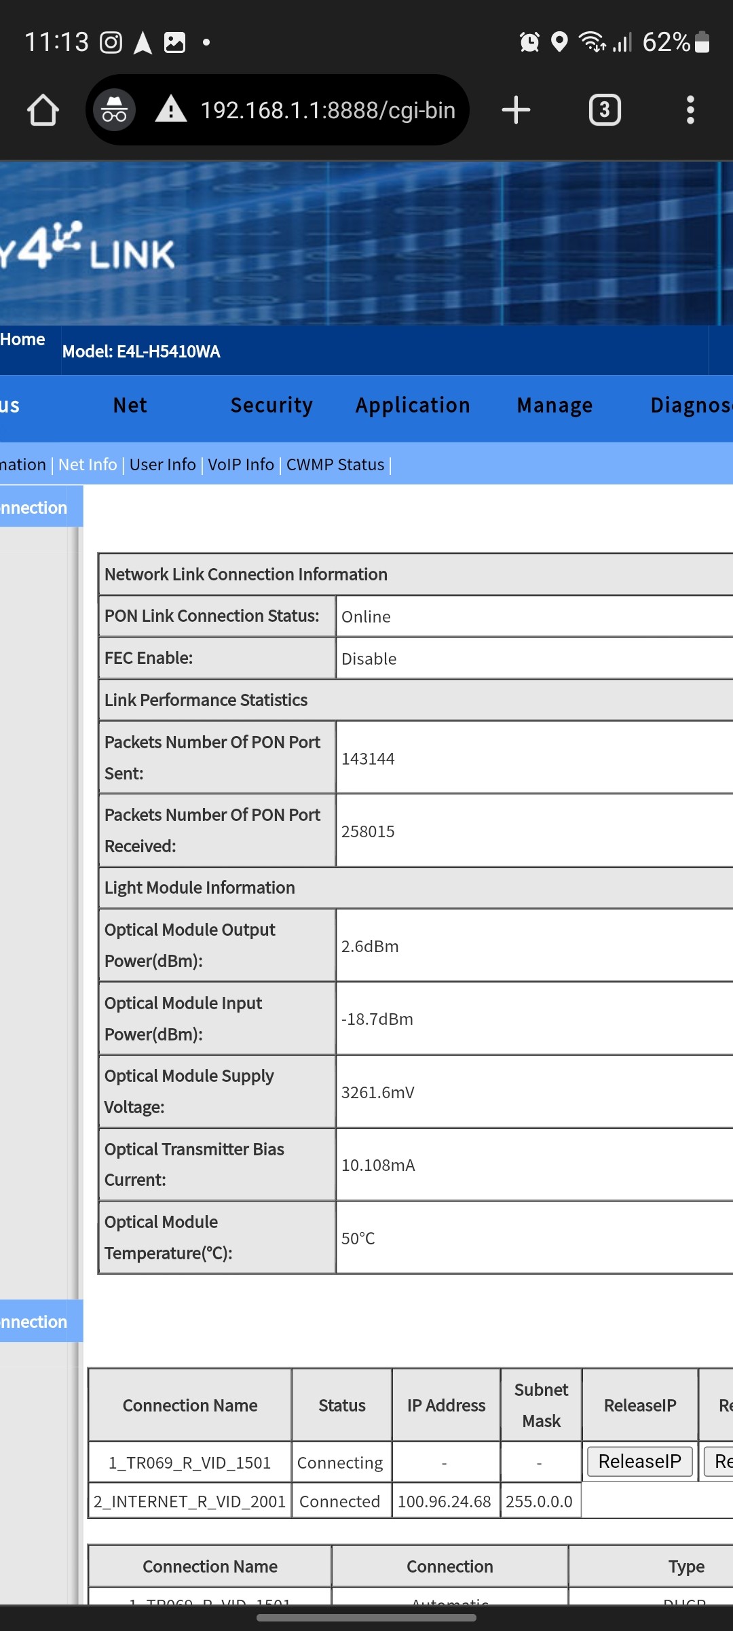This screenshot has height=1631, width=733.
Task: Switch to the Net Info sub-tab
Action: (88, 465)
